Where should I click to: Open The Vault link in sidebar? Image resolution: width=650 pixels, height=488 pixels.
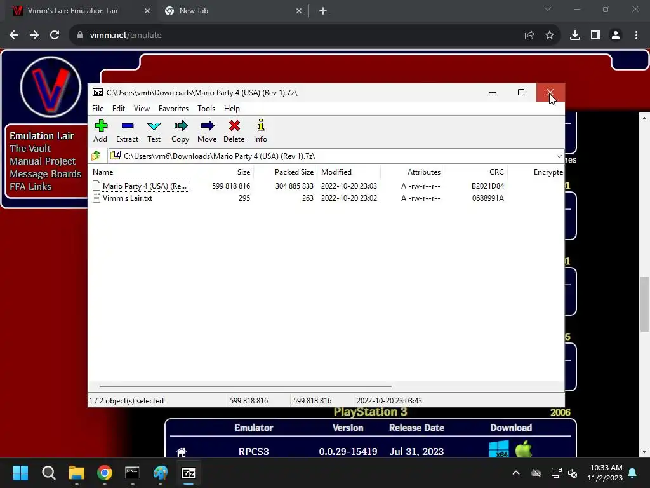30,149
